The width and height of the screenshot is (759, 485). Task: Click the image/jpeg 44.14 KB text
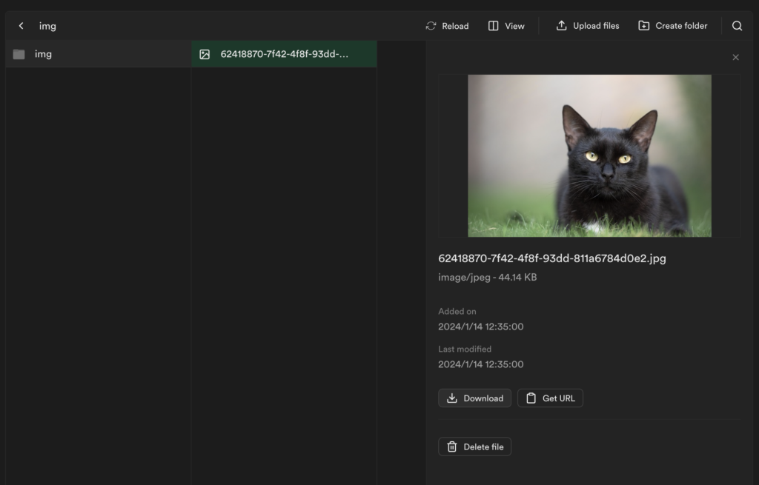(487, 278)
